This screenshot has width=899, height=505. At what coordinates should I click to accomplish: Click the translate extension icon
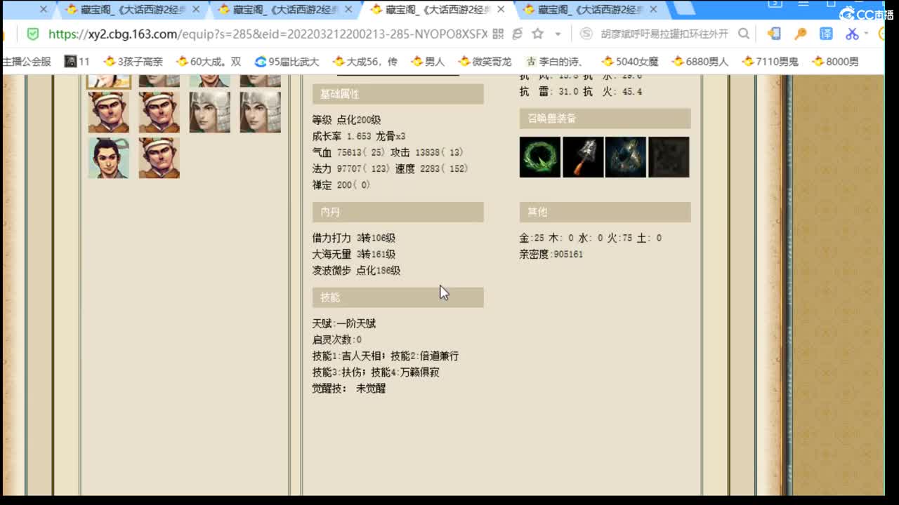[826, 34]
